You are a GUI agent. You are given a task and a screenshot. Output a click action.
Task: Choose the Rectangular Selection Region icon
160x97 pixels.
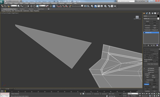click(25, 6)
